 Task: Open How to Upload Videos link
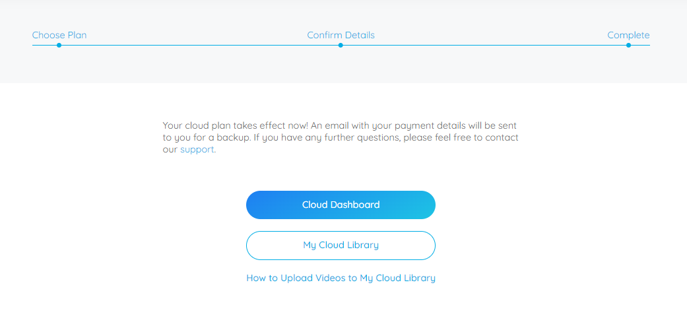pyautogui.click(x=341, y=278)
